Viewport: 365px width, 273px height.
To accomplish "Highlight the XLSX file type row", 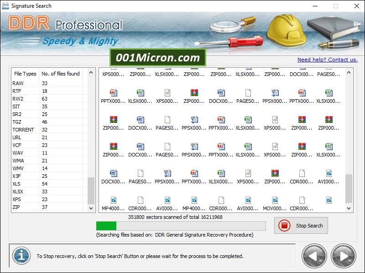I will (x=47, y=192).
